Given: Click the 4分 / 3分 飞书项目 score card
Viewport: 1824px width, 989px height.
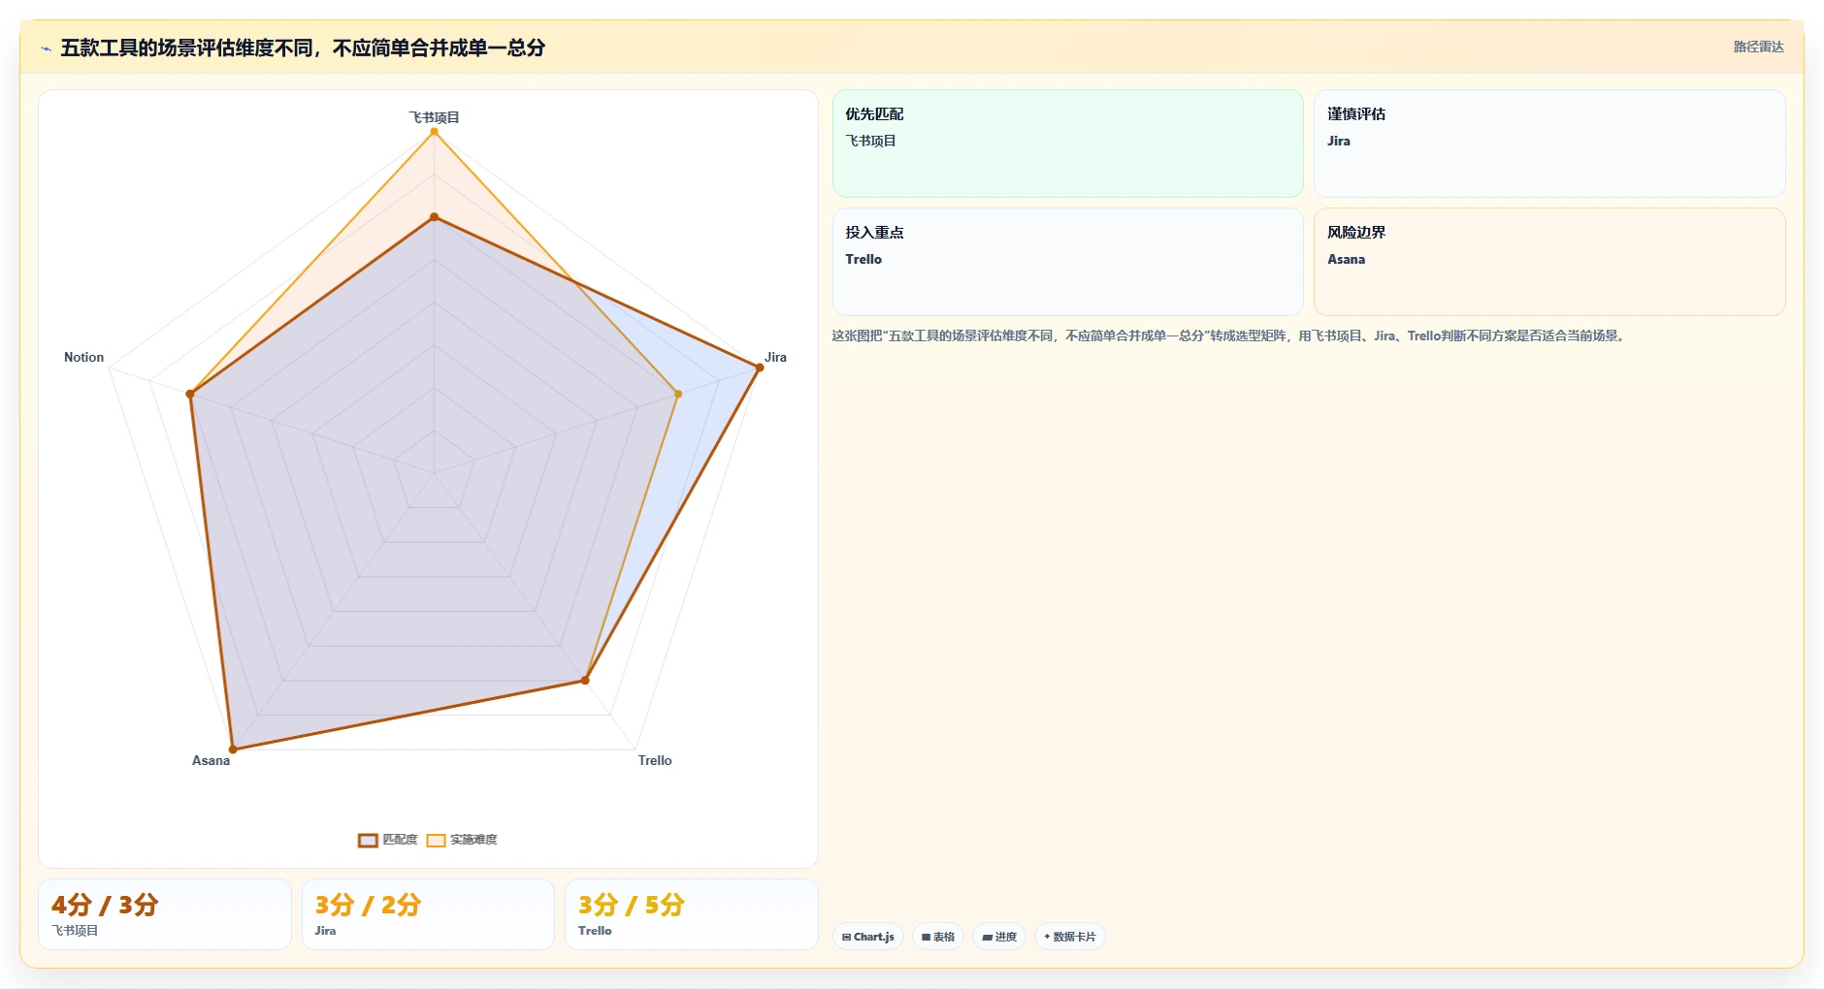Looking at the screenshot, I should 165,914.
